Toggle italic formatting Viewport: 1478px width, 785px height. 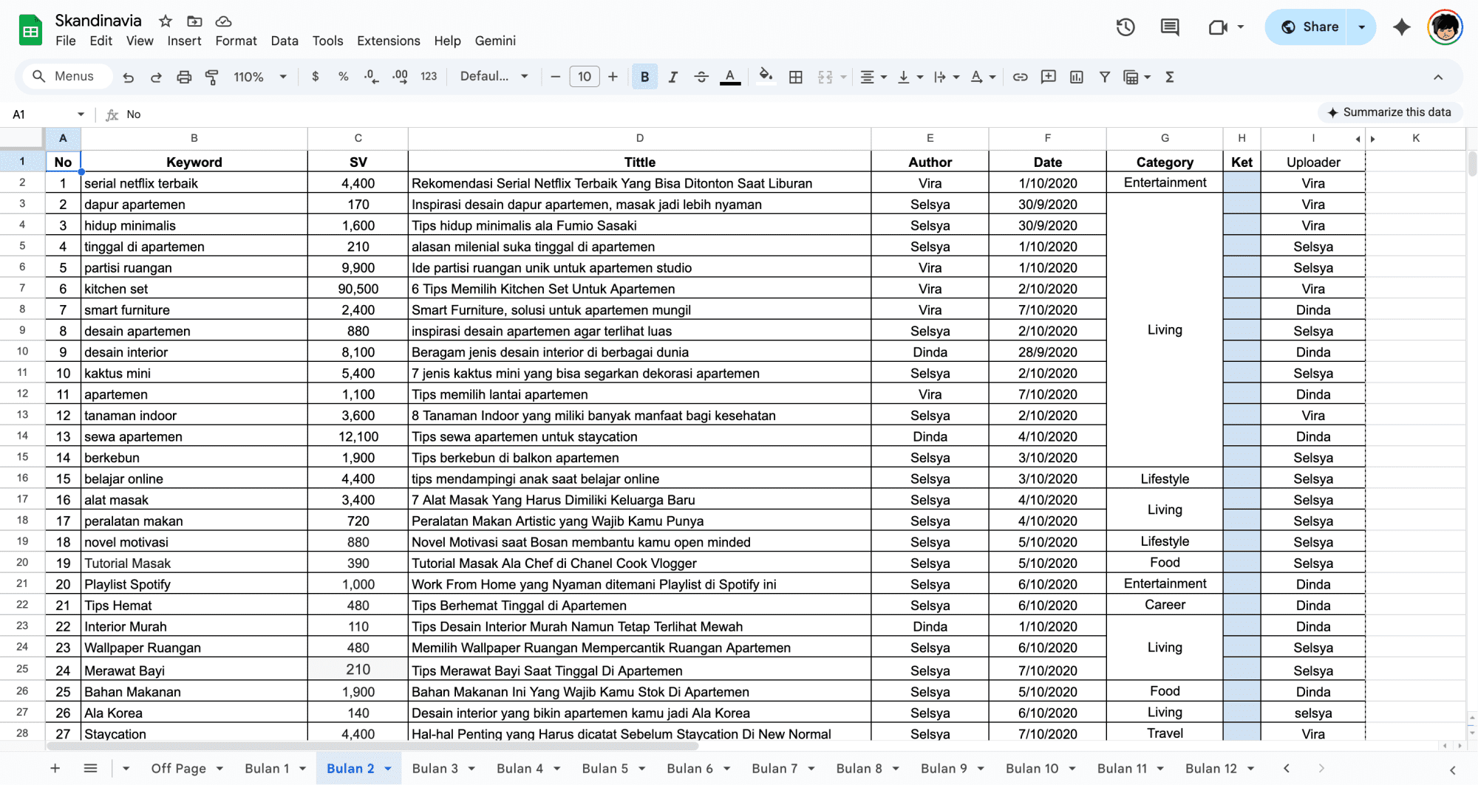[x=672, y=77]
